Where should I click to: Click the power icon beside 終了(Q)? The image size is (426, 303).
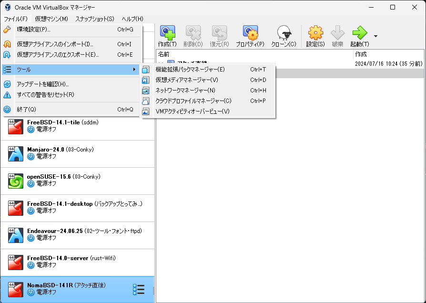click(7, 110)
